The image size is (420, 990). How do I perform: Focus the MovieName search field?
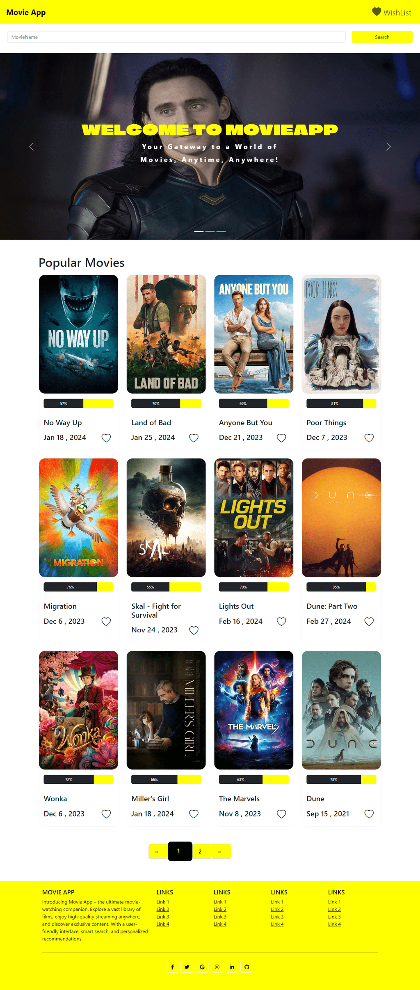[176, 37]
